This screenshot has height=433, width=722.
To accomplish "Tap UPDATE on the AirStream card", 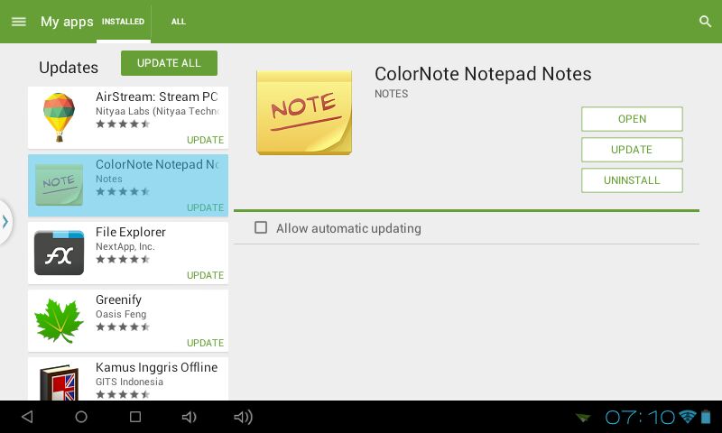I will pos(205,140).
